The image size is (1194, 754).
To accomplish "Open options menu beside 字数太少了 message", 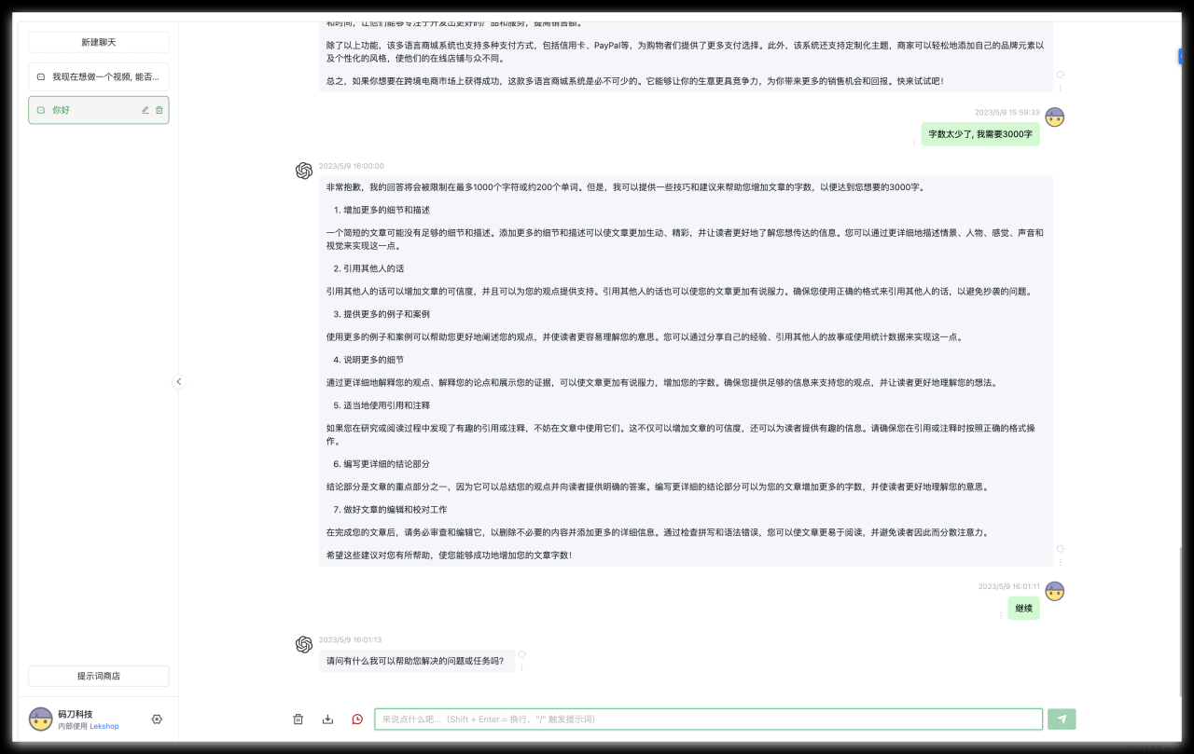I will pos(914,142).
